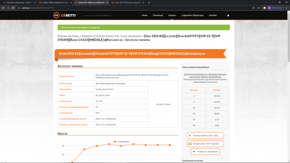Click stake value 3,00 for position 98
This screenshot has width=290, height=163.
pyautogui.click(x=217, y=126)
